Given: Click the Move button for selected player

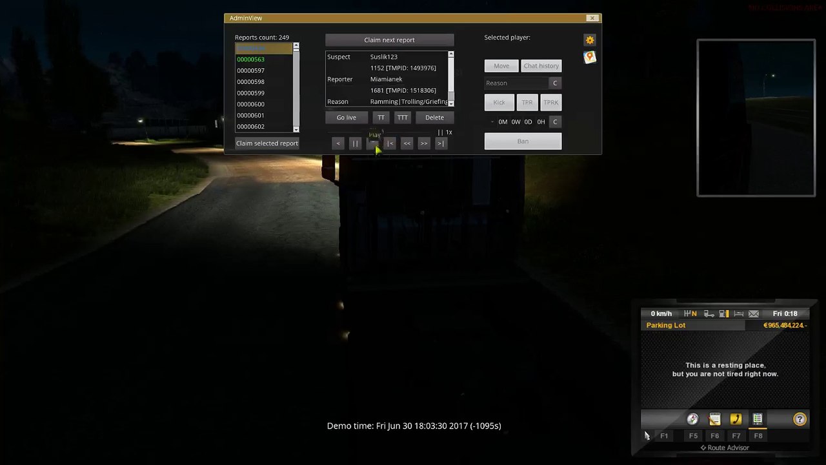Looking at the screenshot, I should [x=501, y=66].
